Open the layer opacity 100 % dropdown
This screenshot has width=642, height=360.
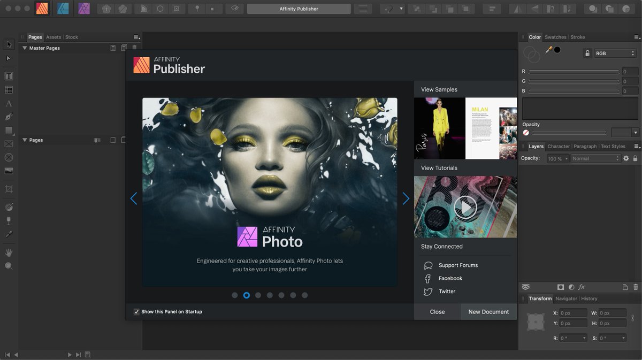[558, 158]
